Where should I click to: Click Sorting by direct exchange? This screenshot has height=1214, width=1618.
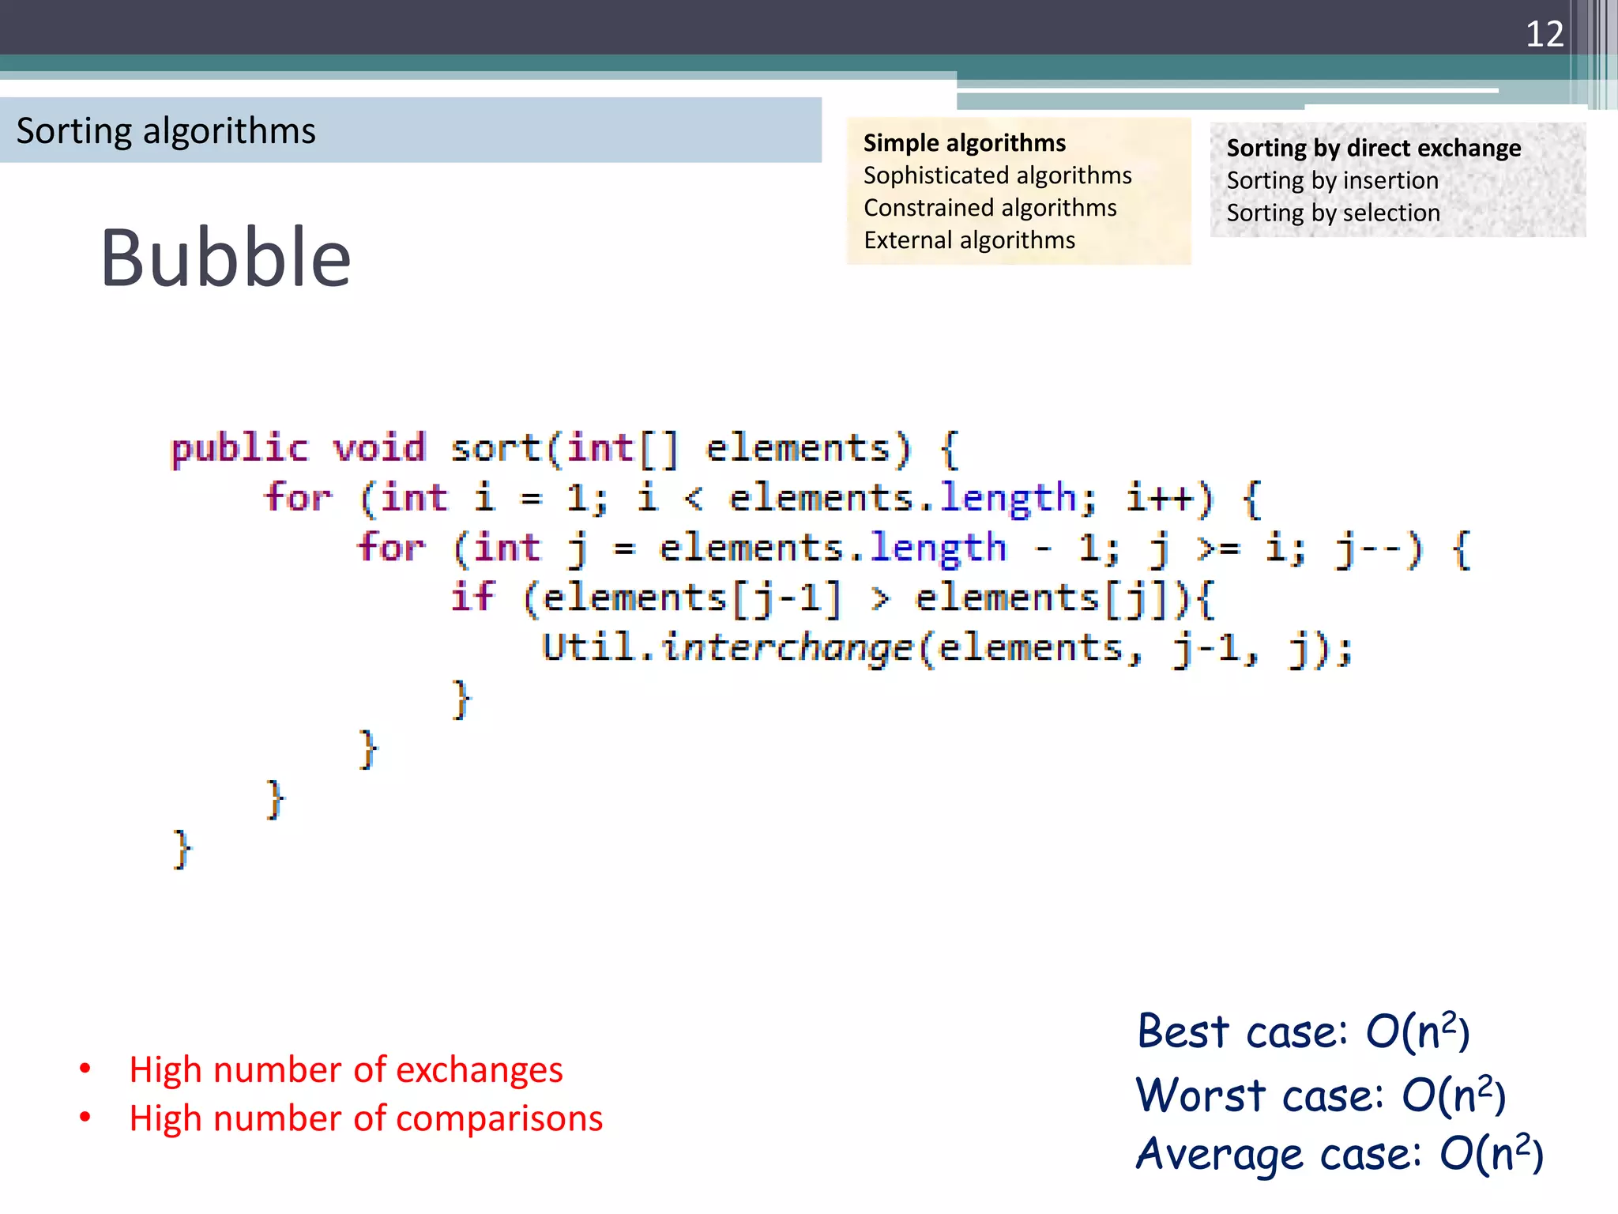point(1373,148)
